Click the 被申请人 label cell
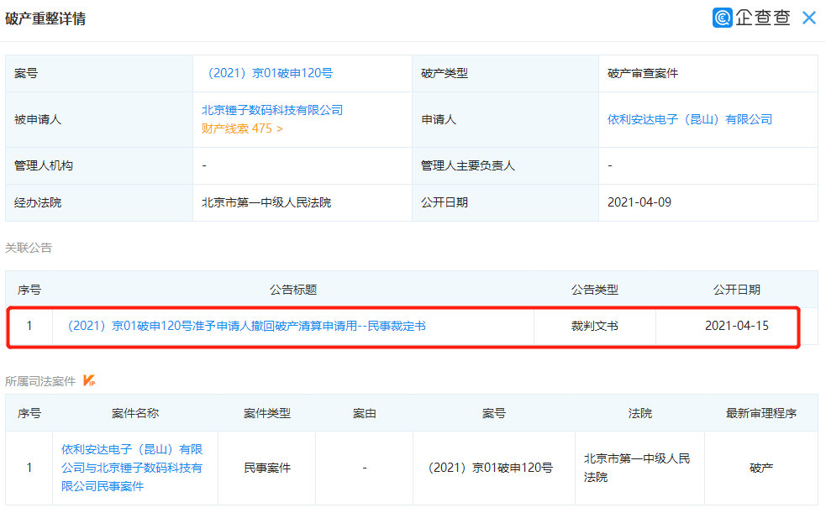The height and width of the screenshot is (513, 826). (99, 119)
